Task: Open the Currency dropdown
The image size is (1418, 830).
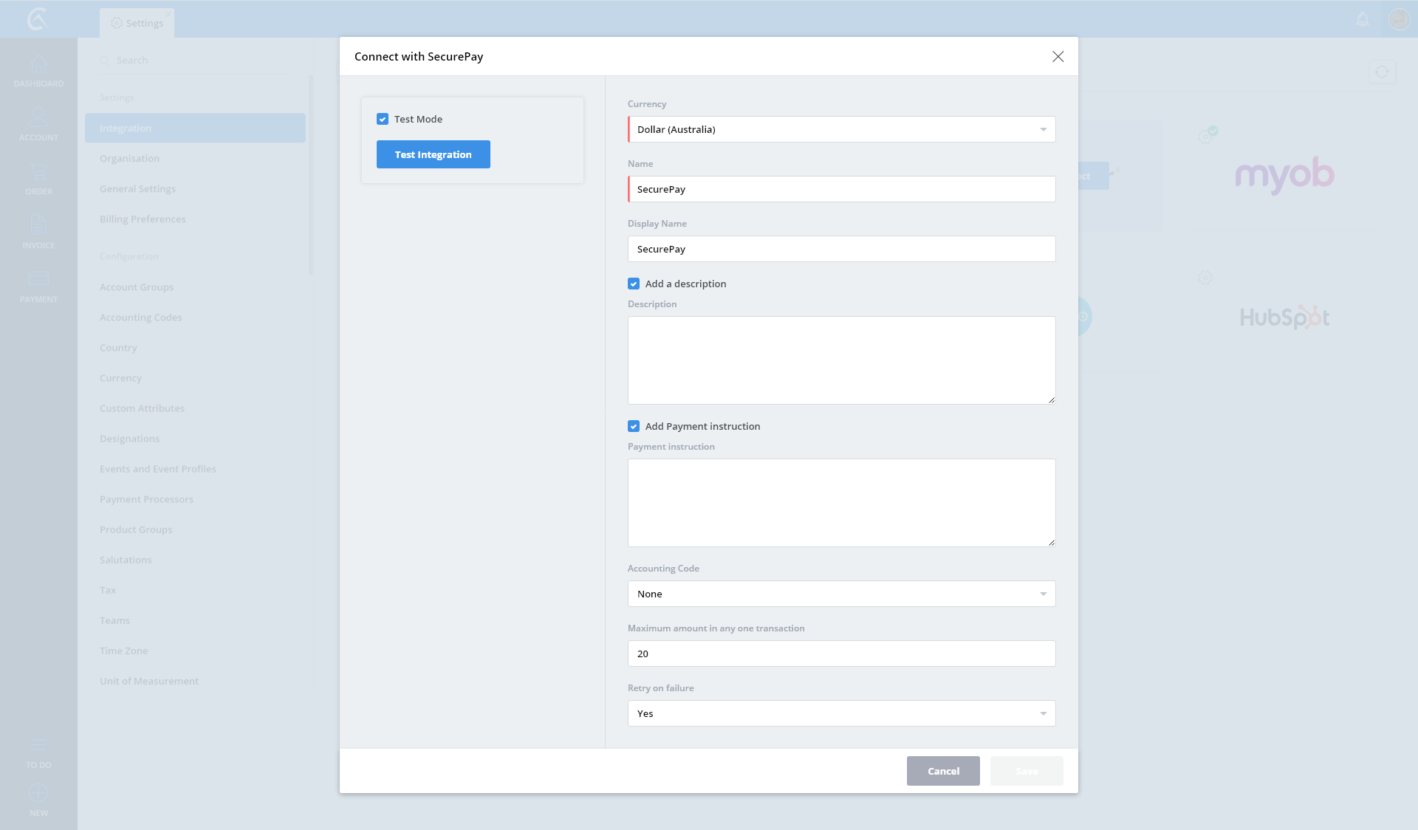Action: click(x=841, y=129)
